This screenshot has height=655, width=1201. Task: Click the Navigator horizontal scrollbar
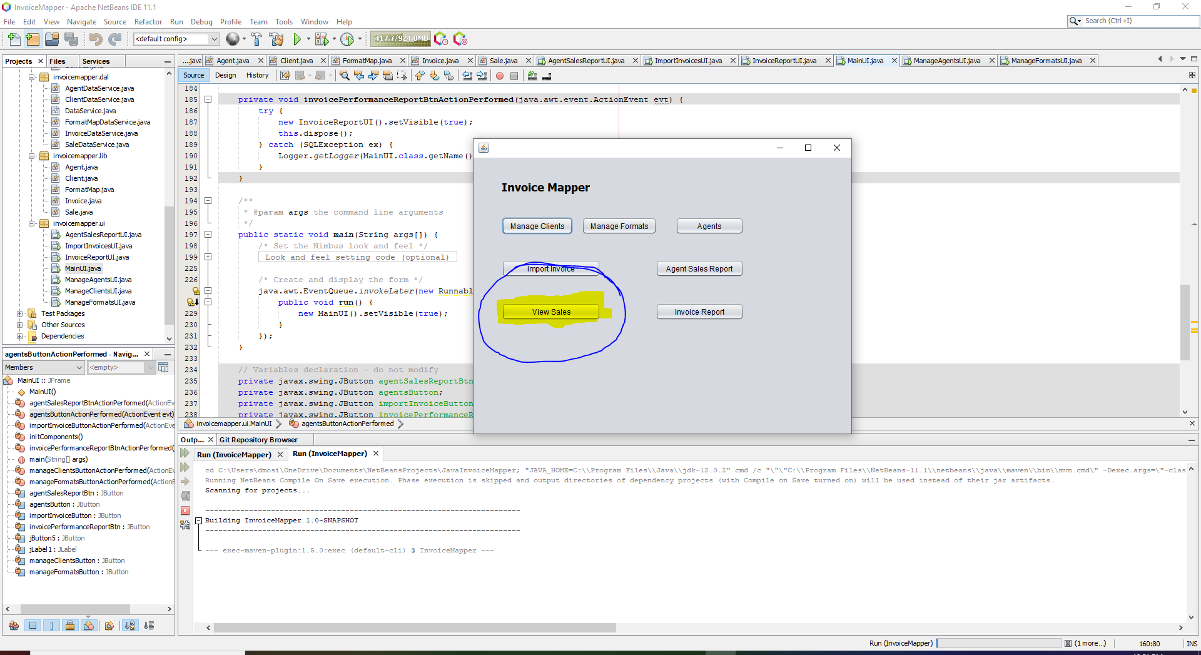click(75, 609)
